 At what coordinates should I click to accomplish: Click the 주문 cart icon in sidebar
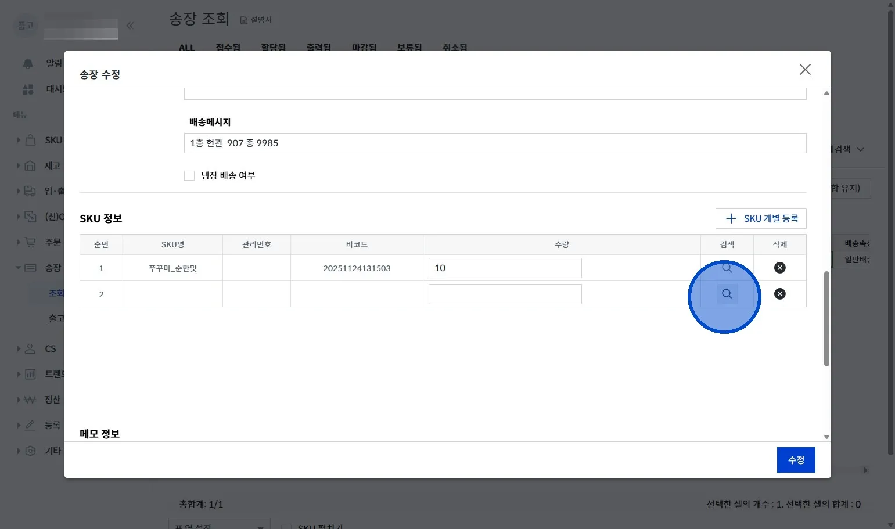[x=30, y=242]
